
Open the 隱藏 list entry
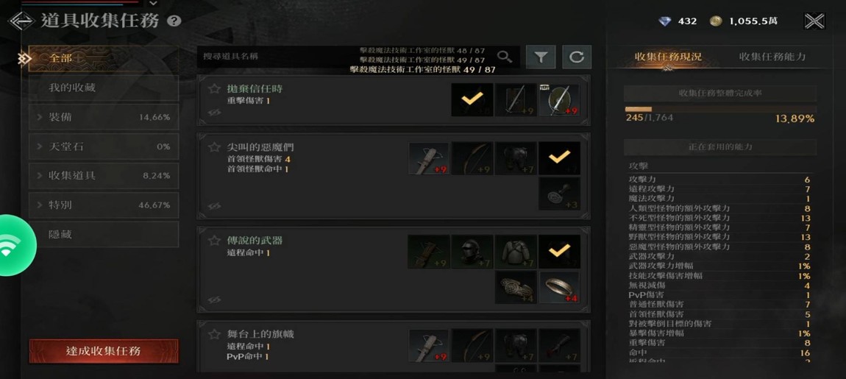coord(104,234)
